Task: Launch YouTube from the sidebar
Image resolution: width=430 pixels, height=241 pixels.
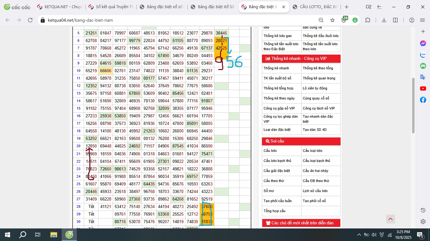Action: (x=423, y=88)
